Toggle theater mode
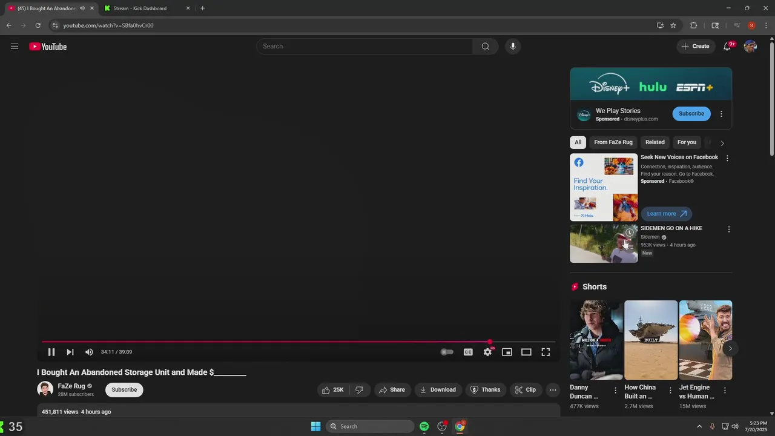This screenshot has width=775, height=436. (526, 352)
